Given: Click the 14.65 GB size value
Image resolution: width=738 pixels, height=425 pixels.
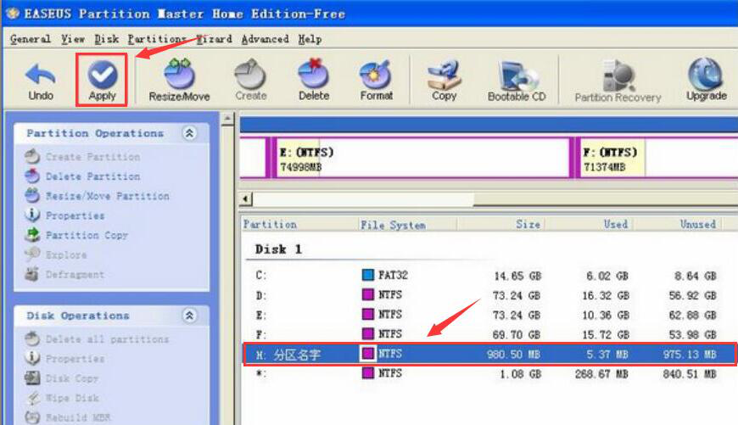Looking at the screenshot, I should tap(517, 276).
